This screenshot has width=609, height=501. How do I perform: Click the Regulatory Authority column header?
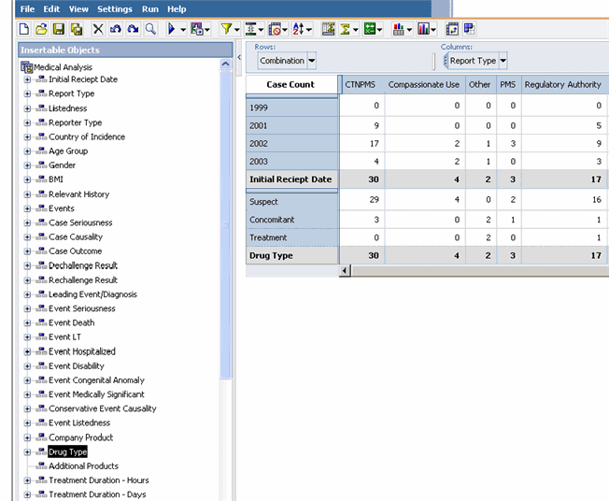563,84
